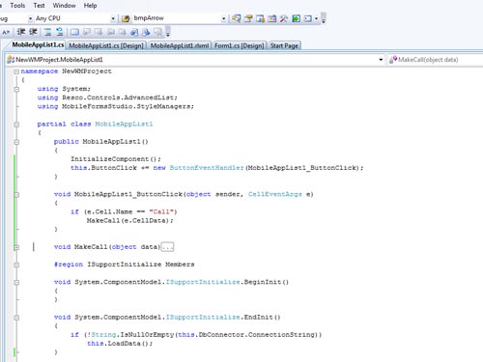
Task: Switch to the Form1.cs [Design] tab
Action: coord(240,45)
